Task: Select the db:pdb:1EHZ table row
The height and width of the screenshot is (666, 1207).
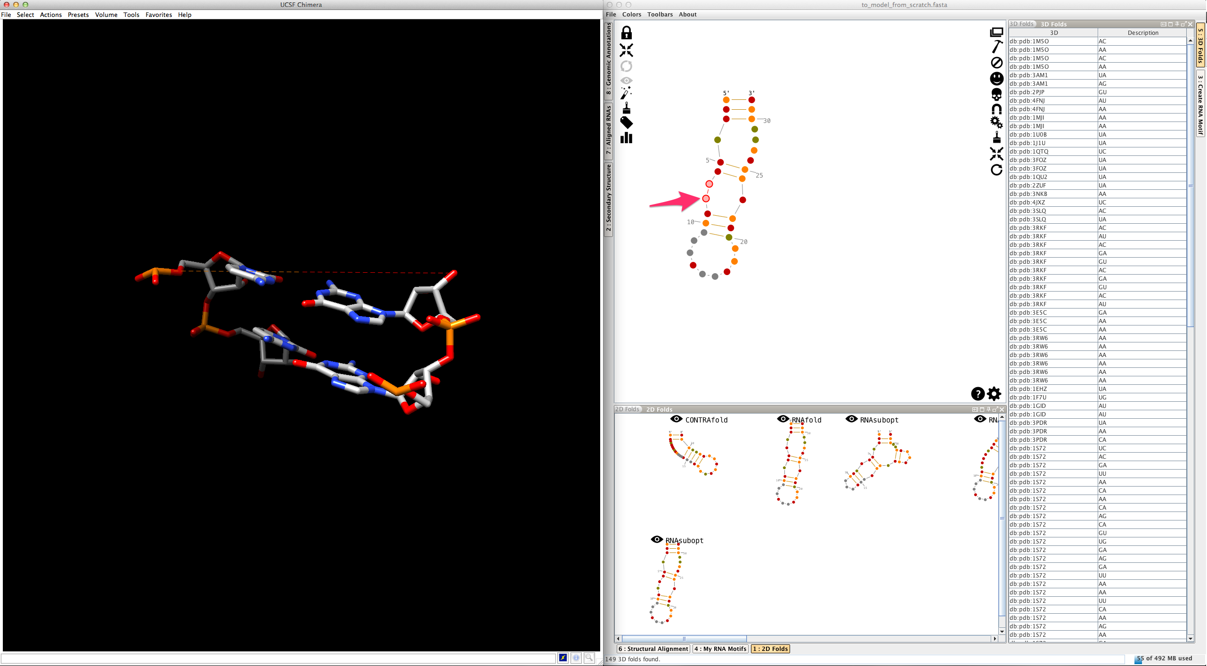Action: tap(1097, 389)
